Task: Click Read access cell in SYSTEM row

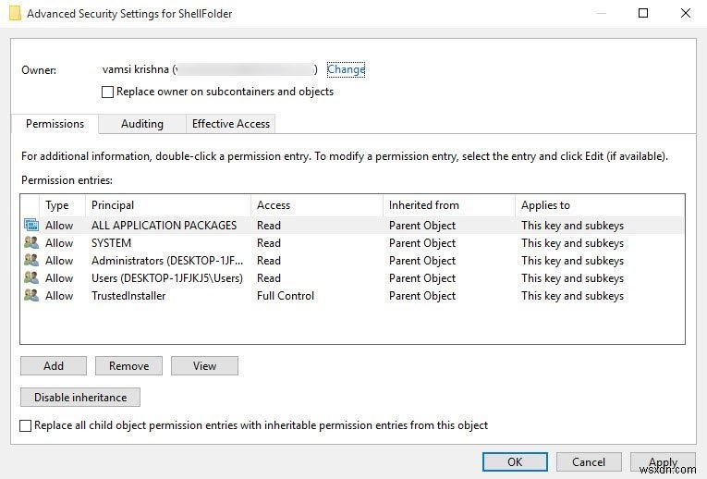Action: tap(269, 242)
